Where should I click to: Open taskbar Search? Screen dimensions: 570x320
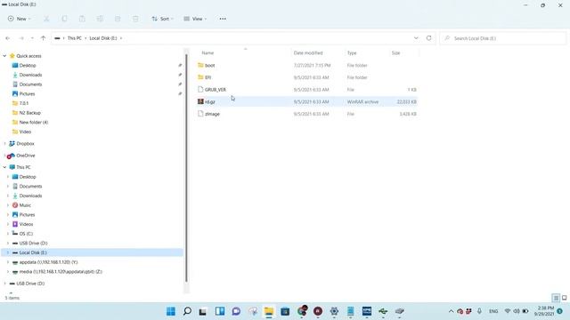pyautogui.click(x=187, y=311)
